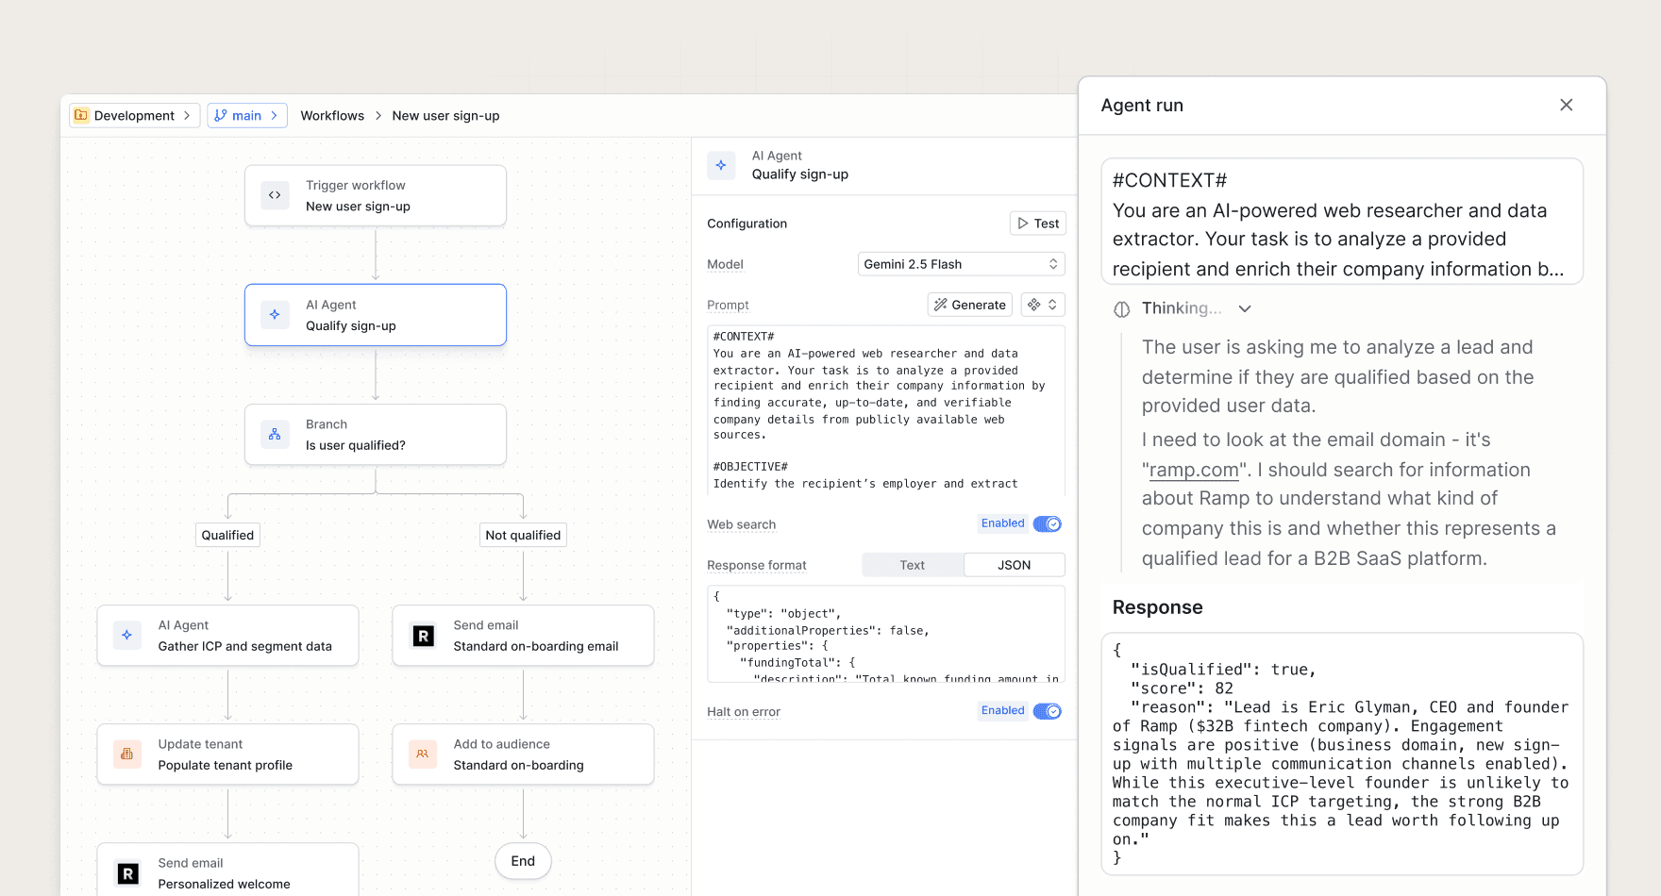Run the Test button for the agent
Screen dimensions: 1661x896
[x=1037, y=223]
